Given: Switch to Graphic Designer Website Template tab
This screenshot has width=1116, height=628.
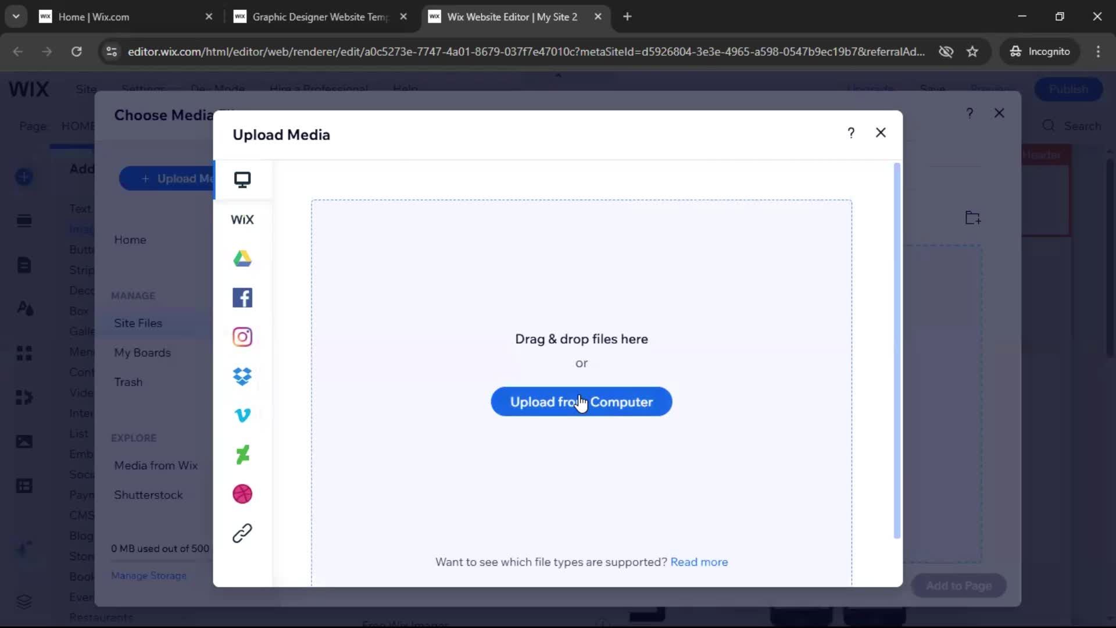Looking at the screenshot, I should pos(320,17).
